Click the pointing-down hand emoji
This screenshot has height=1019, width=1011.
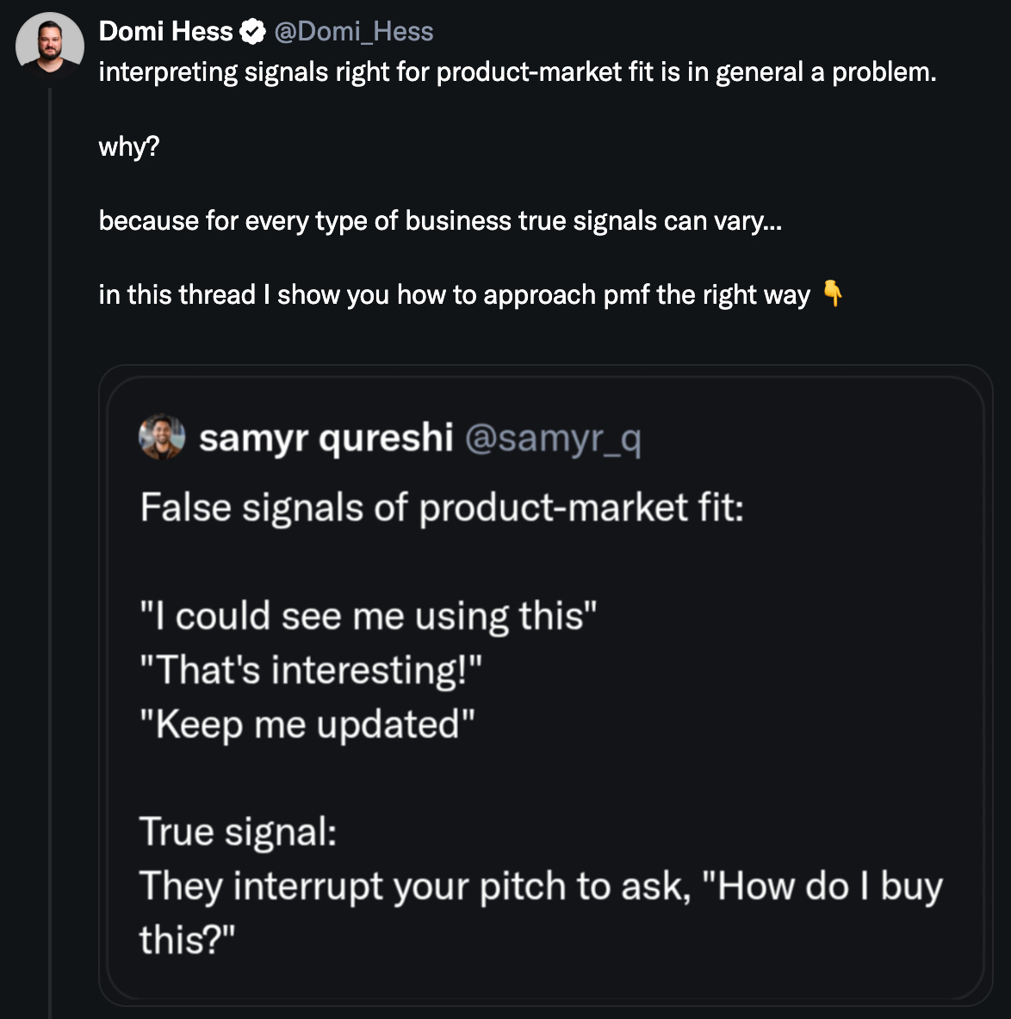point(832,294)
